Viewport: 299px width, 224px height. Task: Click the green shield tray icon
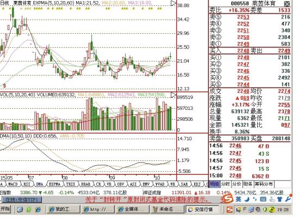click(265, 210)
